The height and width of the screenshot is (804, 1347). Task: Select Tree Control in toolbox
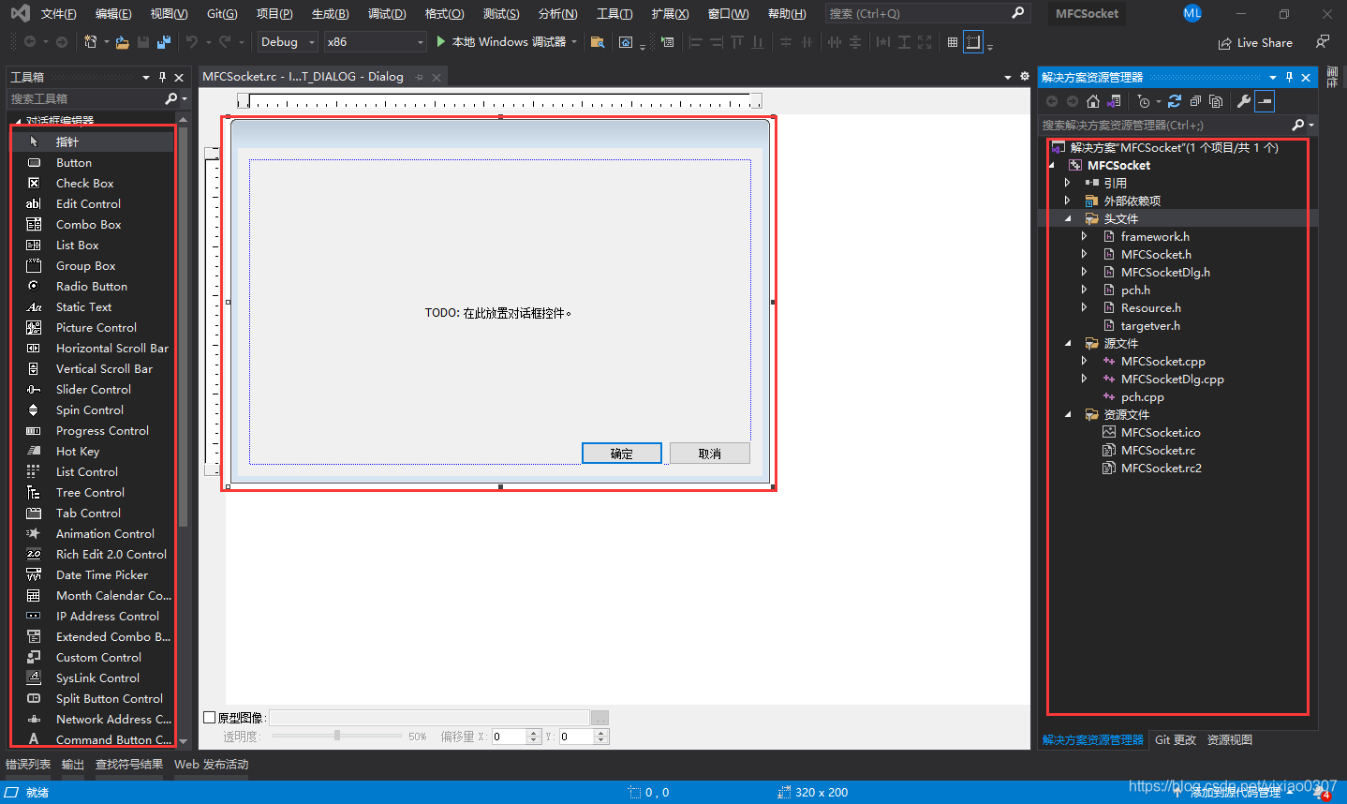pyautogui.click(x=92, y=492)
